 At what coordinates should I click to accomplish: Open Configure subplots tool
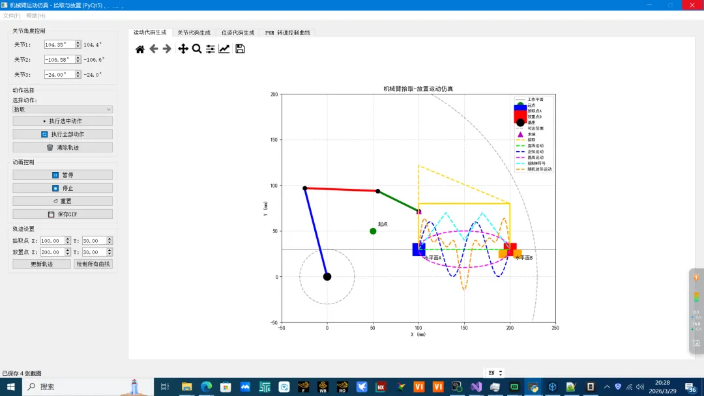[x=211, y=49]
